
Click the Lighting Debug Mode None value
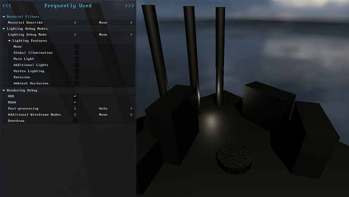(x=103, y=34)
